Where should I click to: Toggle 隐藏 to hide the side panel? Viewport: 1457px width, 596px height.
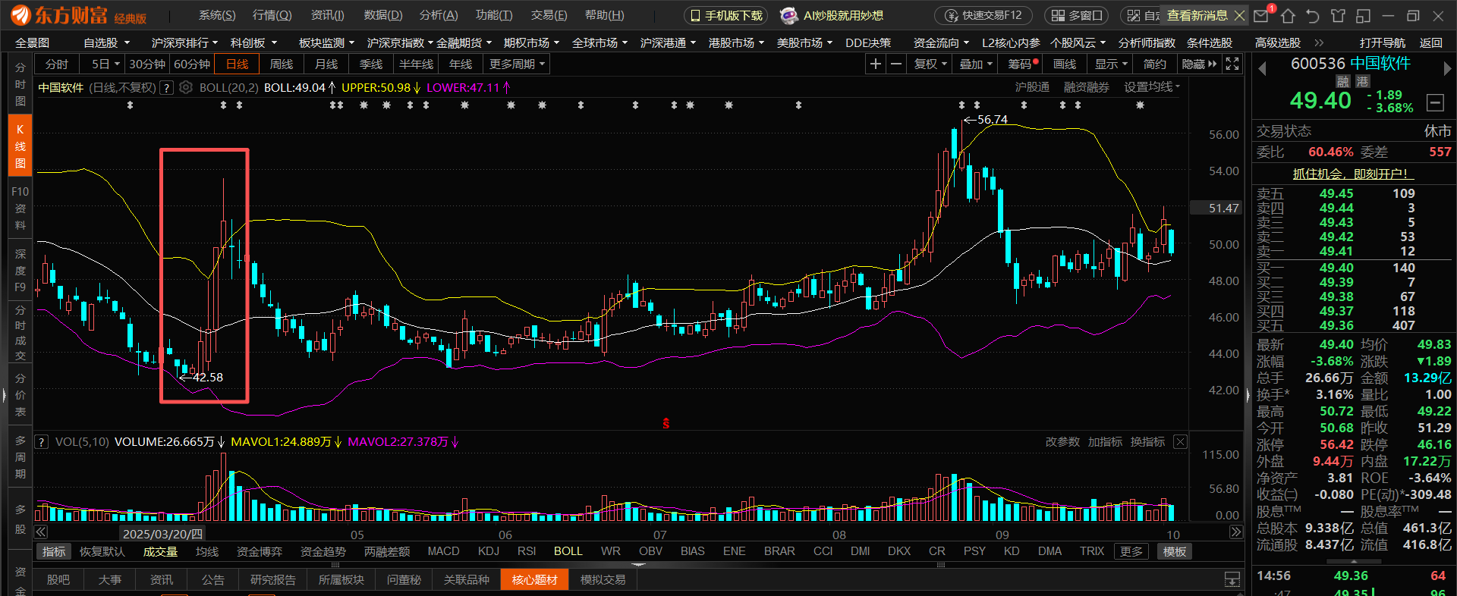tap(1199, 64)
